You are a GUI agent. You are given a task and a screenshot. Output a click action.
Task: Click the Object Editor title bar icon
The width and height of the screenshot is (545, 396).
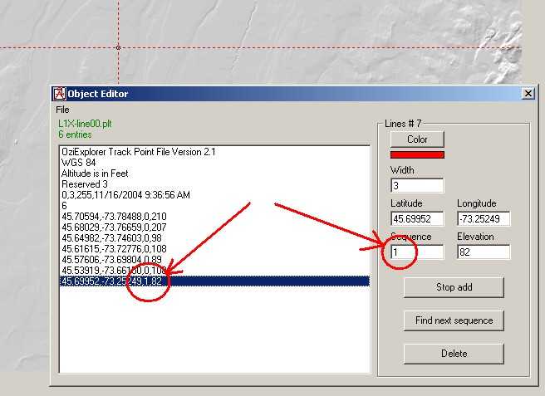click(x=59, y=94)
